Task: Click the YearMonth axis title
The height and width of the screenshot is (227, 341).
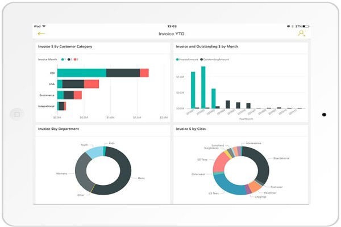Action: click(x=246, y=119)
